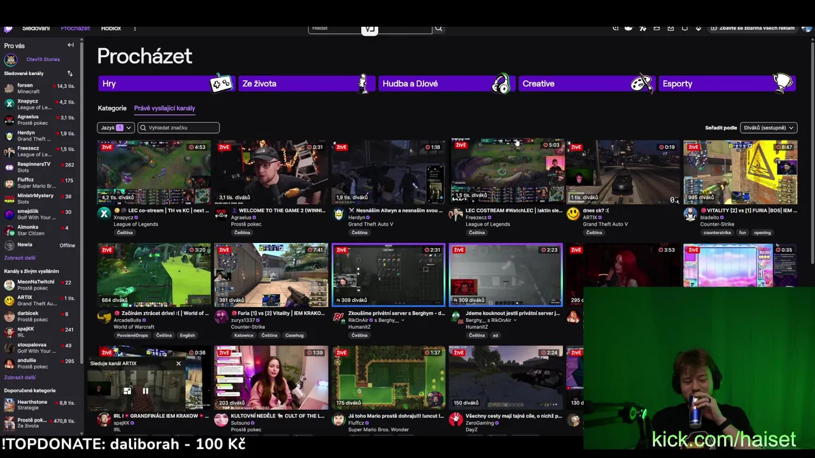
Task: Click the Hearthstone category icon in sidebar
Action: [x=10, y=405]
